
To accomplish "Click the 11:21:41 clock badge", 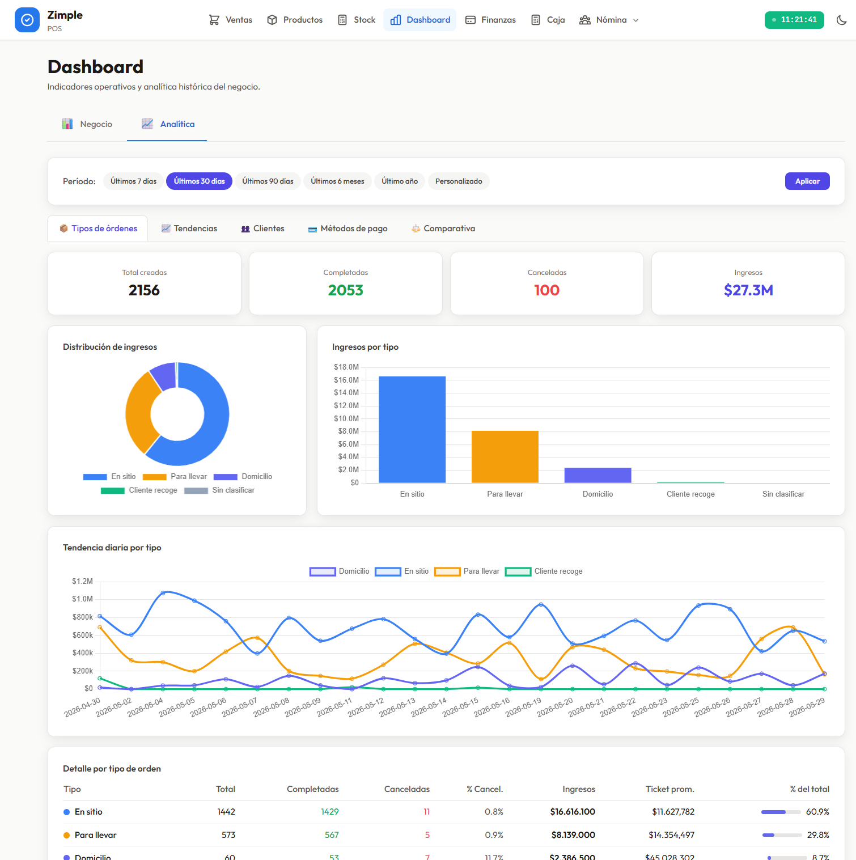I will tap(794, 20).
